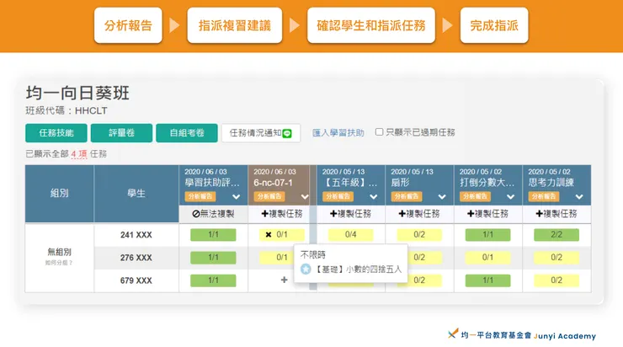Go to 確認學生和指派任務 step
Image resolution: width=623 pixels, height=347 pixels.
point(371,25)
